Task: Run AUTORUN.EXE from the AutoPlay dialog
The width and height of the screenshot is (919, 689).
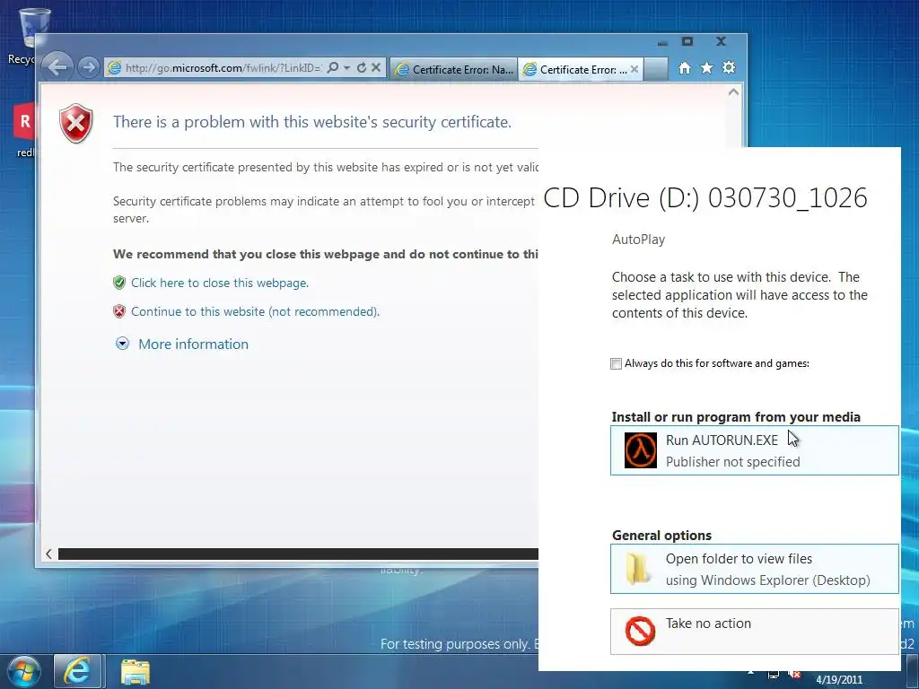Action: tap(754, 450)
